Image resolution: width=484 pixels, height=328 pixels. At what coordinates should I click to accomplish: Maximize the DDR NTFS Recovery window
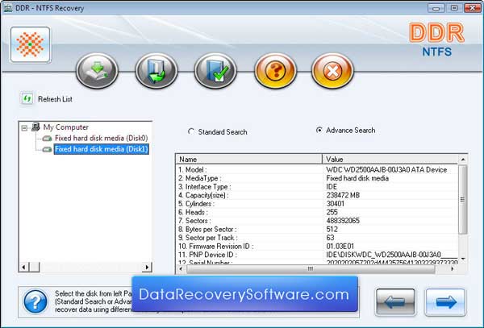pos(454,8)
